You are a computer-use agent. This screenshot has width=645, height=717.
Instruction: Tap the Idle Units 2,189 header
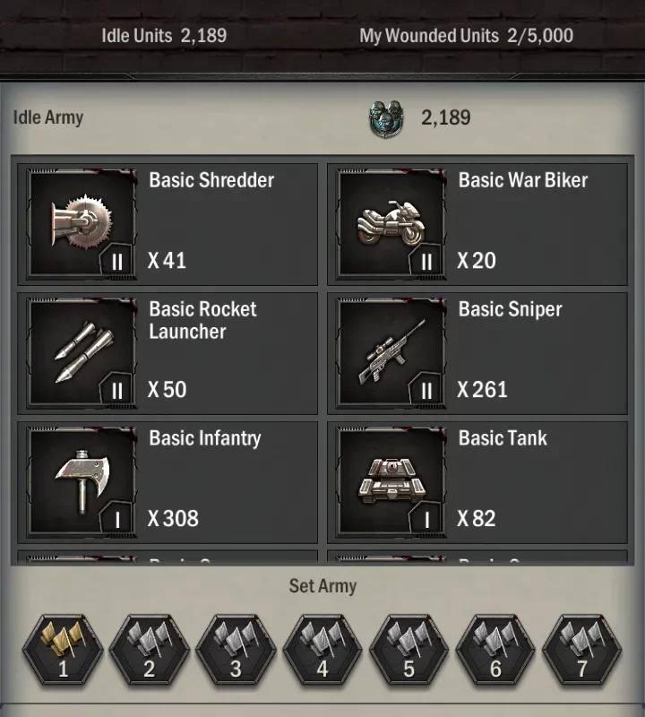click(x=164, y=36)
